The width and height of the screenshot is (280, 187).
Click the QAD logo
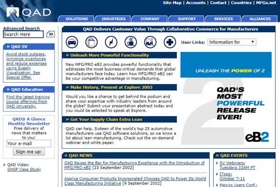(x=28, y=12)
